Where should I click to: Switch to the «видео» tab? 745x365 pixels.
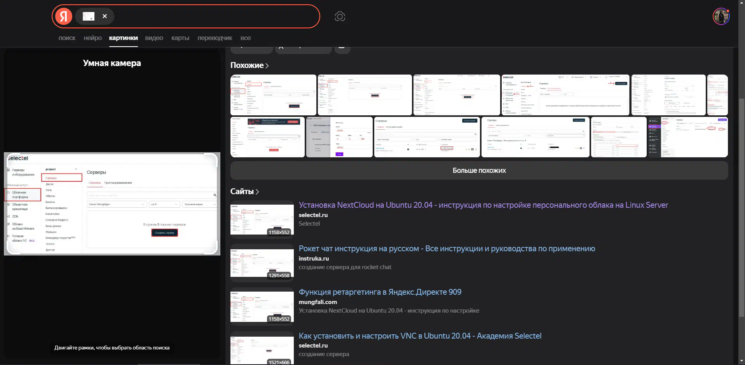(154, 38)
